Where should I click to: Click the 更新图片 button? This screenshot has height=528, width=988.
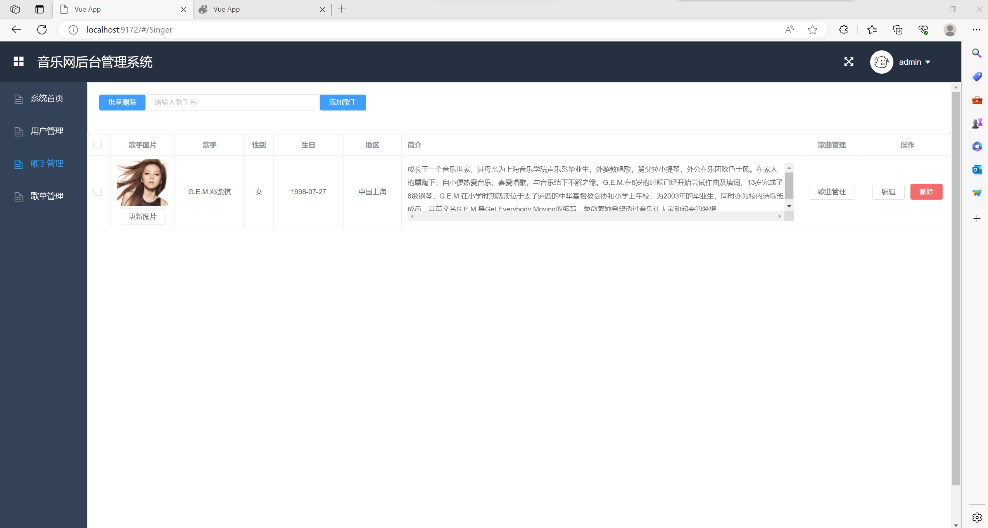coord(143,217)
